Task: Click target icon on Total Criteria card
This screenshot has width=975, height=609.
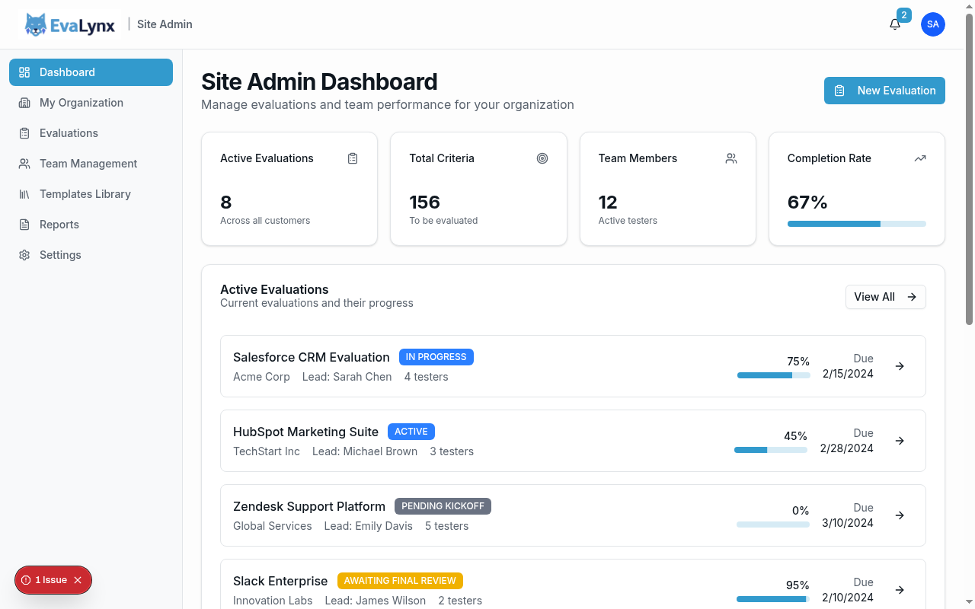Action: [x=542, y=158]
